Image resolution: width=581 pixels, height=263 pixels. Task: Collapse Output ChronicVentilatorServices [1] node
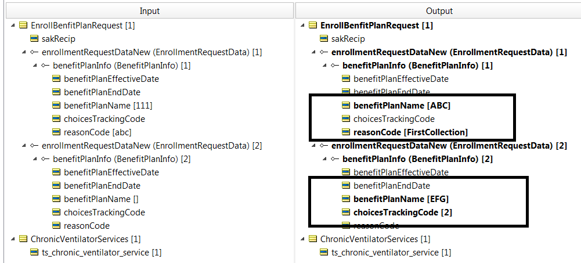coord(303,239)
